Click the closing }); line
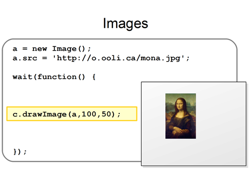This screenshot has width=251, height=188. pos(20,151)
